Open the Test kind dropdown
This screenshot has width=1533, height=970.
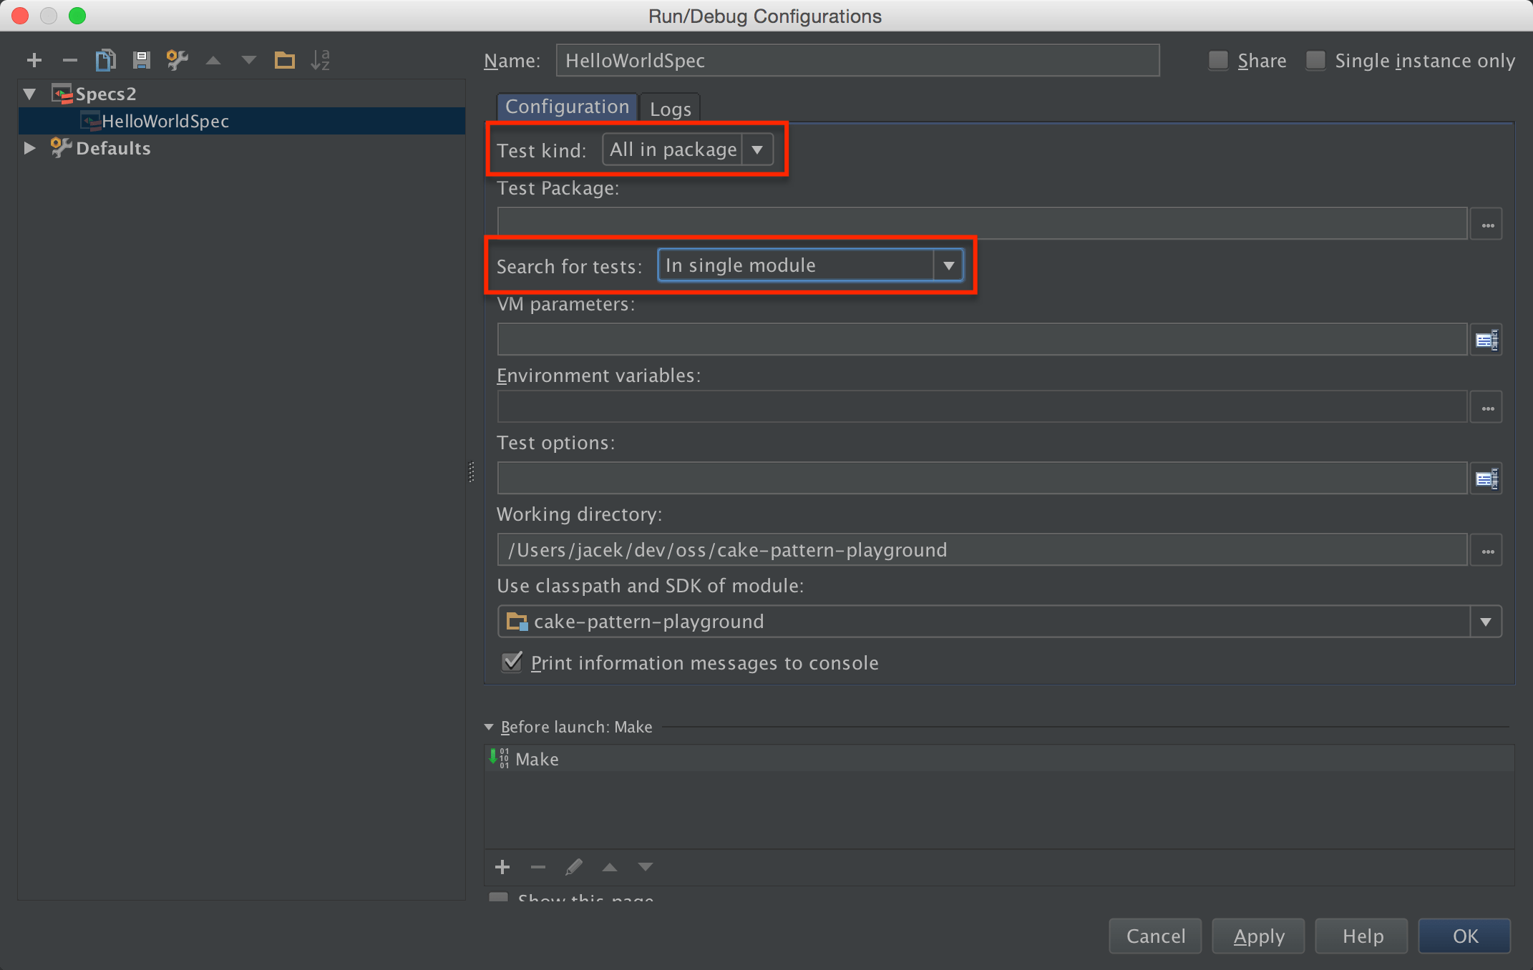pyautogui.click(x=758, y=149)
